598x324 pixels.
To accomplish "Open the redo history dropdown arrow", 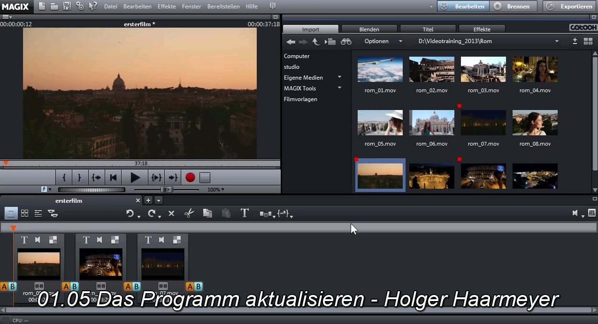I will coord(160,217).
